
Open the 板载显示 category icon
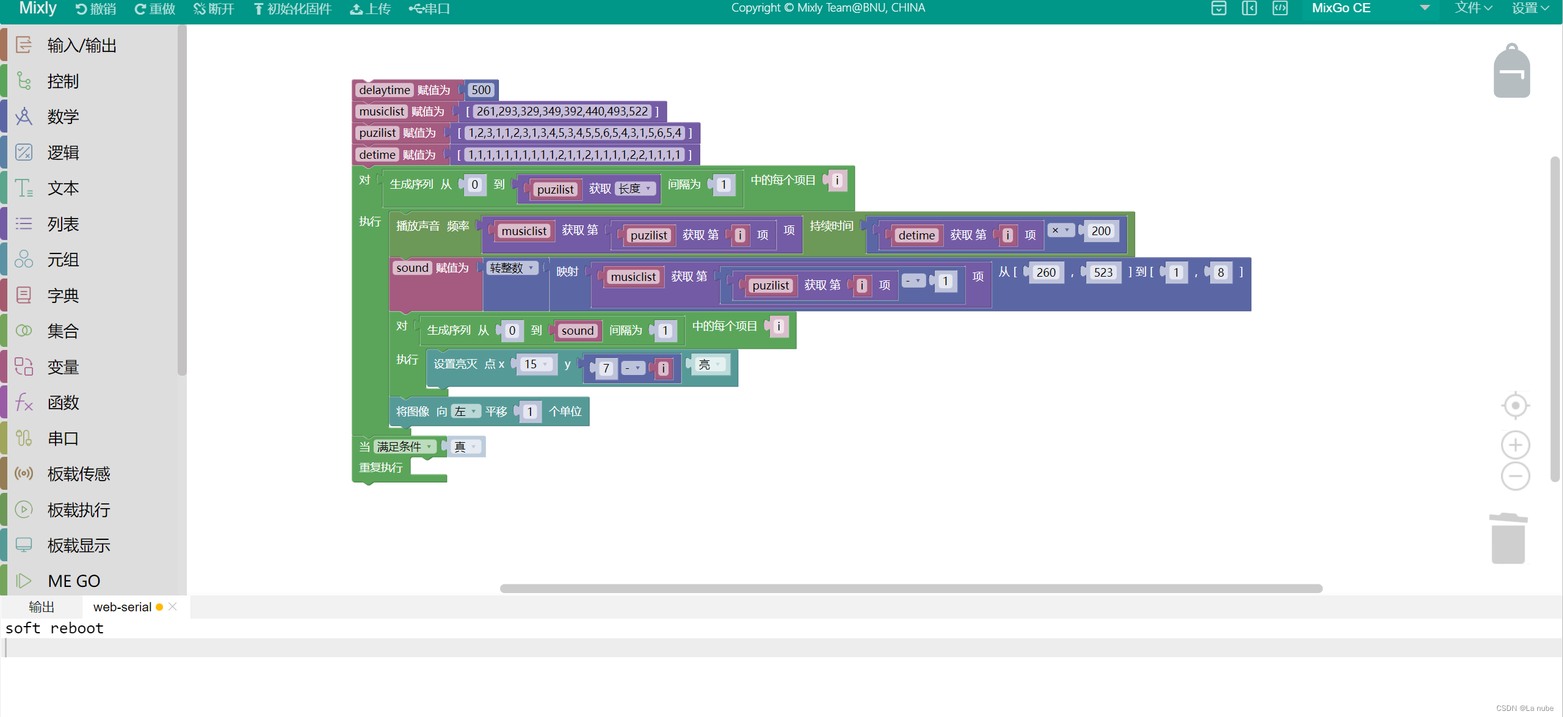click(x=23, y=545)
